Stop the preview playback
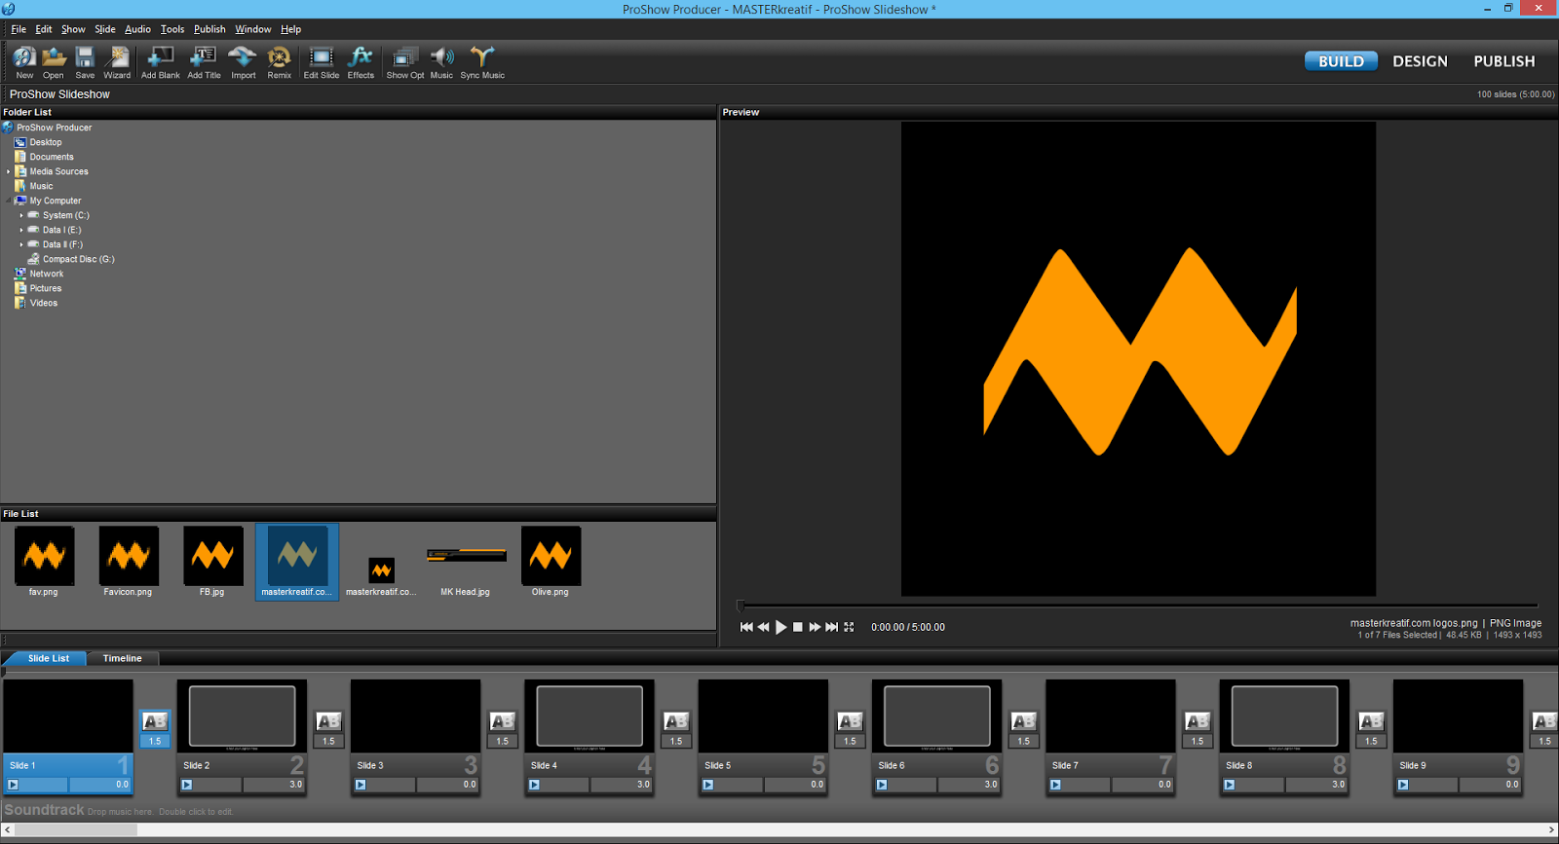 798,627
